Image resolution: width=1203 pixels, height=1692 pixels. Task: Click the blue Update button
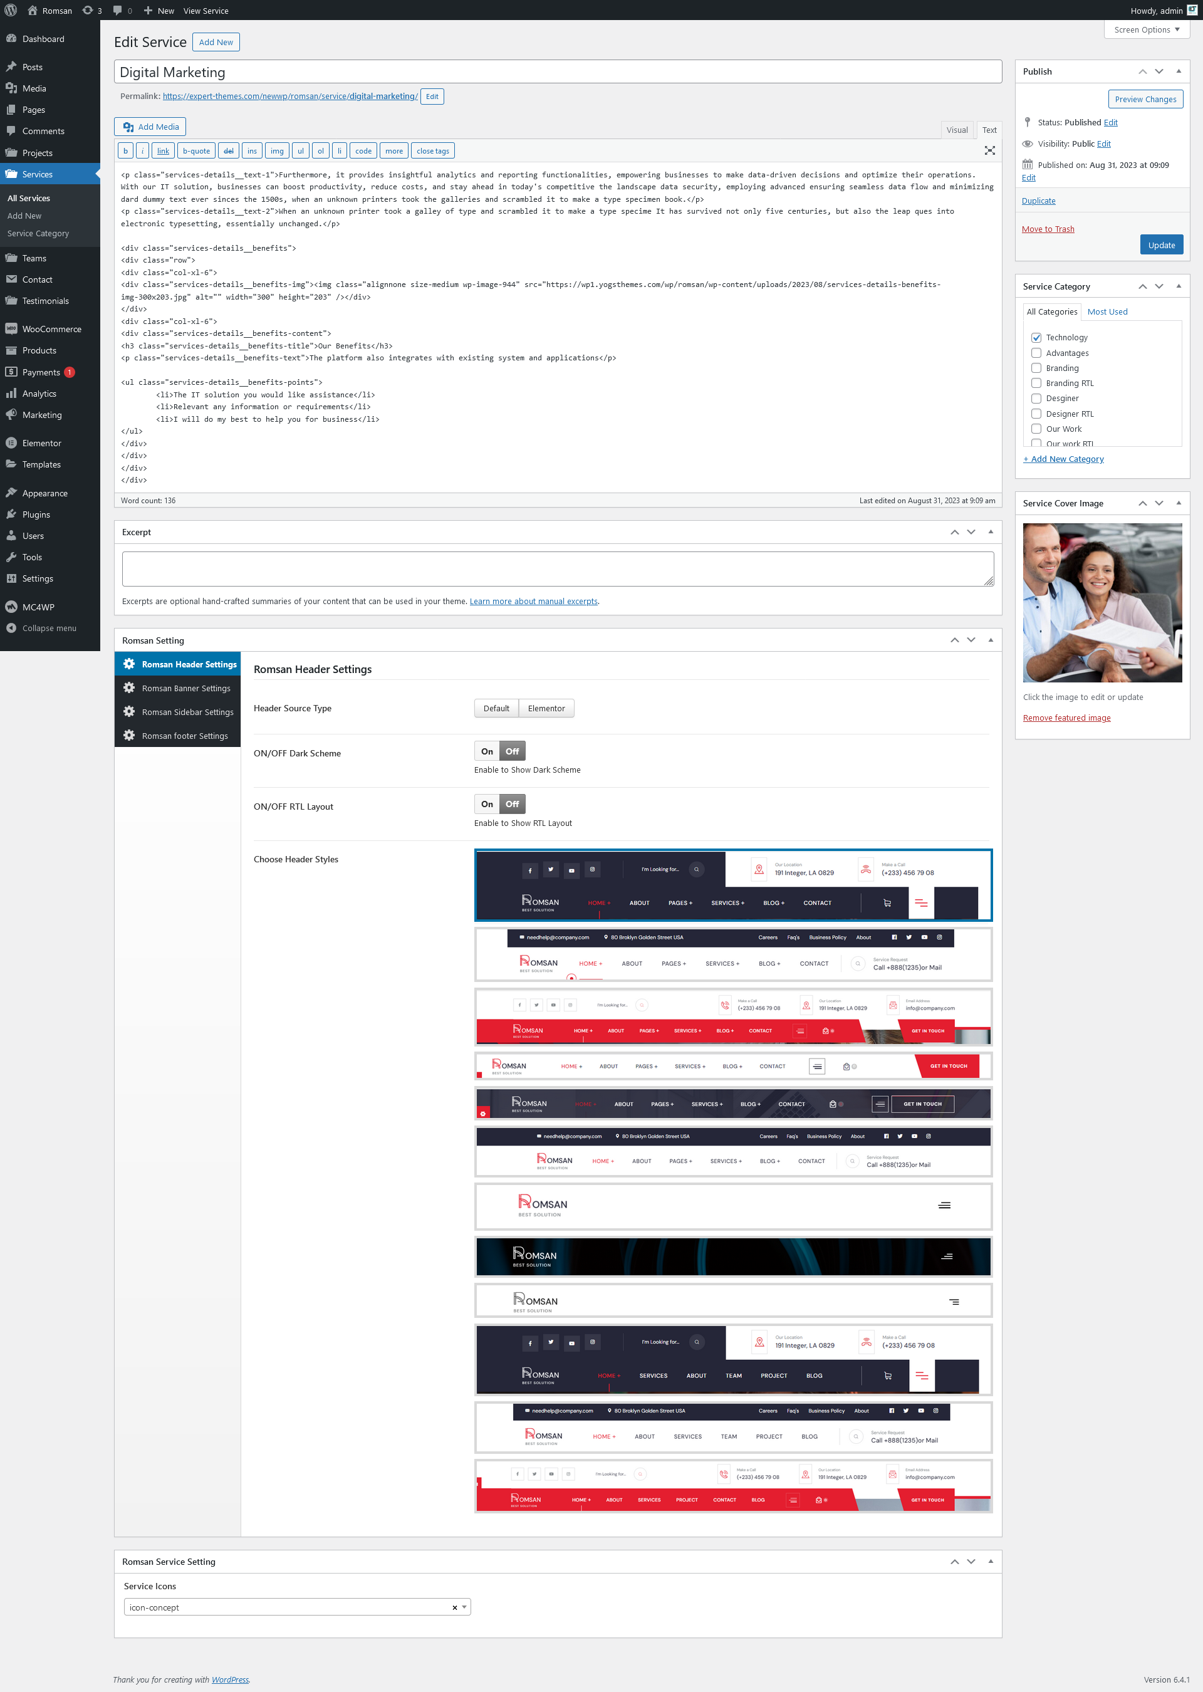1161,245
